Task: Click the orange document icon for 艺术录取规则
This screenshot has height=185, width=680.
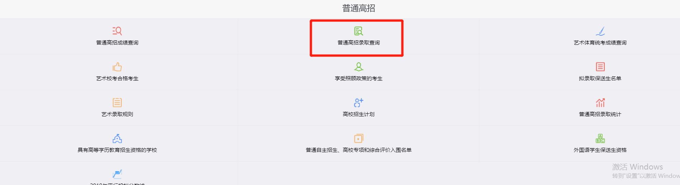Action: pyautogui.click(x=117, y=102)
